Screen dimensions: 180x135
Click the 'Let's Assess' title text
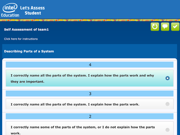click(x=32, y=8)
